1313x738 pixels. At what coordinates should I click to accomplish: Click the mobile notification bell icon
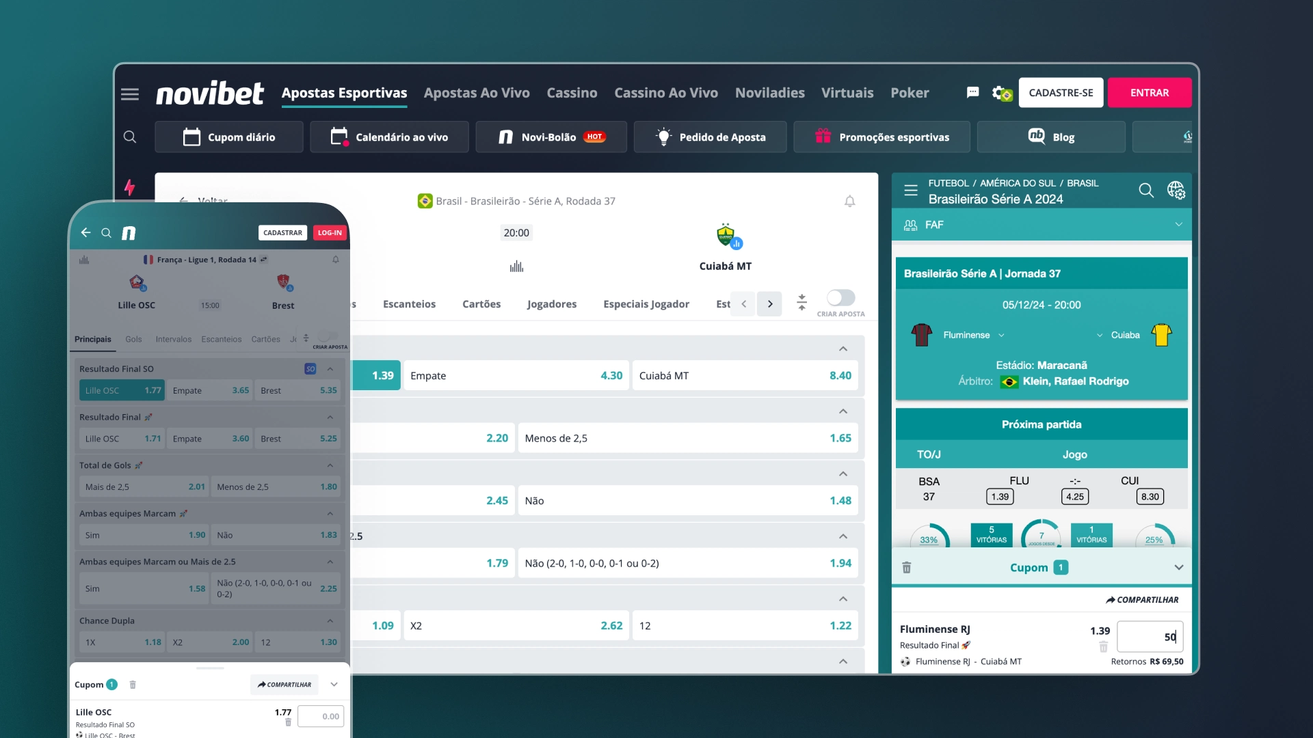point(336,260)
